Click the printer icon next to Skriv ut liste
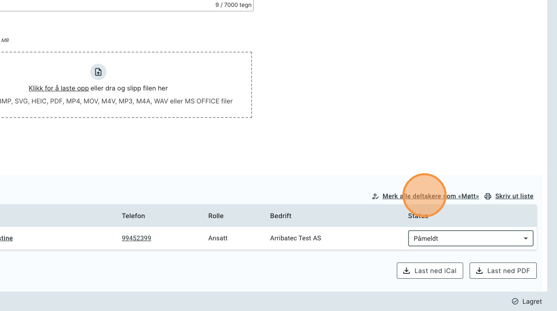557x311 pixels. point(488,196)
